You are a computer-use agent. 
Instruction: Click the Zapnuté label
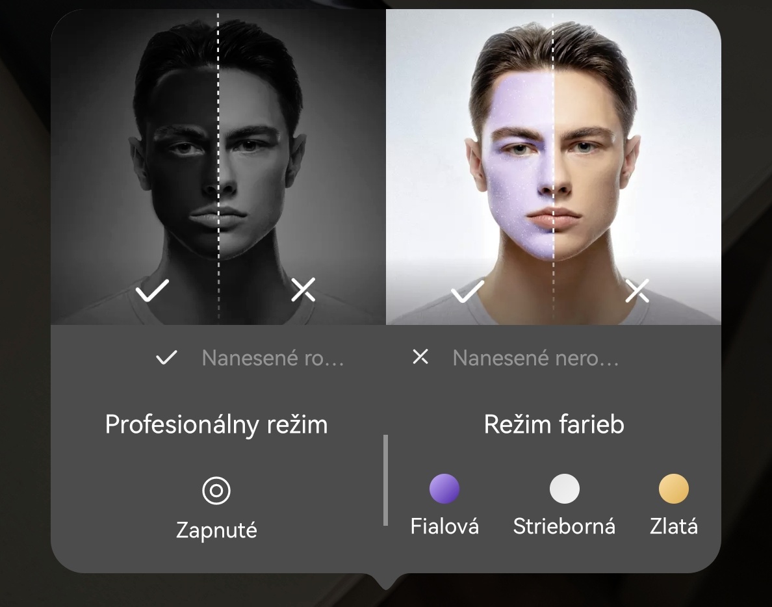[216, 530]
